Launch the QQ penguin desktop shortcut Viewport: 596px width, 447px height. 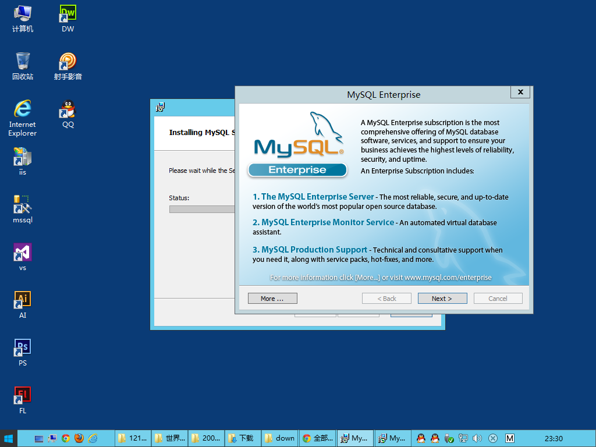68,114
